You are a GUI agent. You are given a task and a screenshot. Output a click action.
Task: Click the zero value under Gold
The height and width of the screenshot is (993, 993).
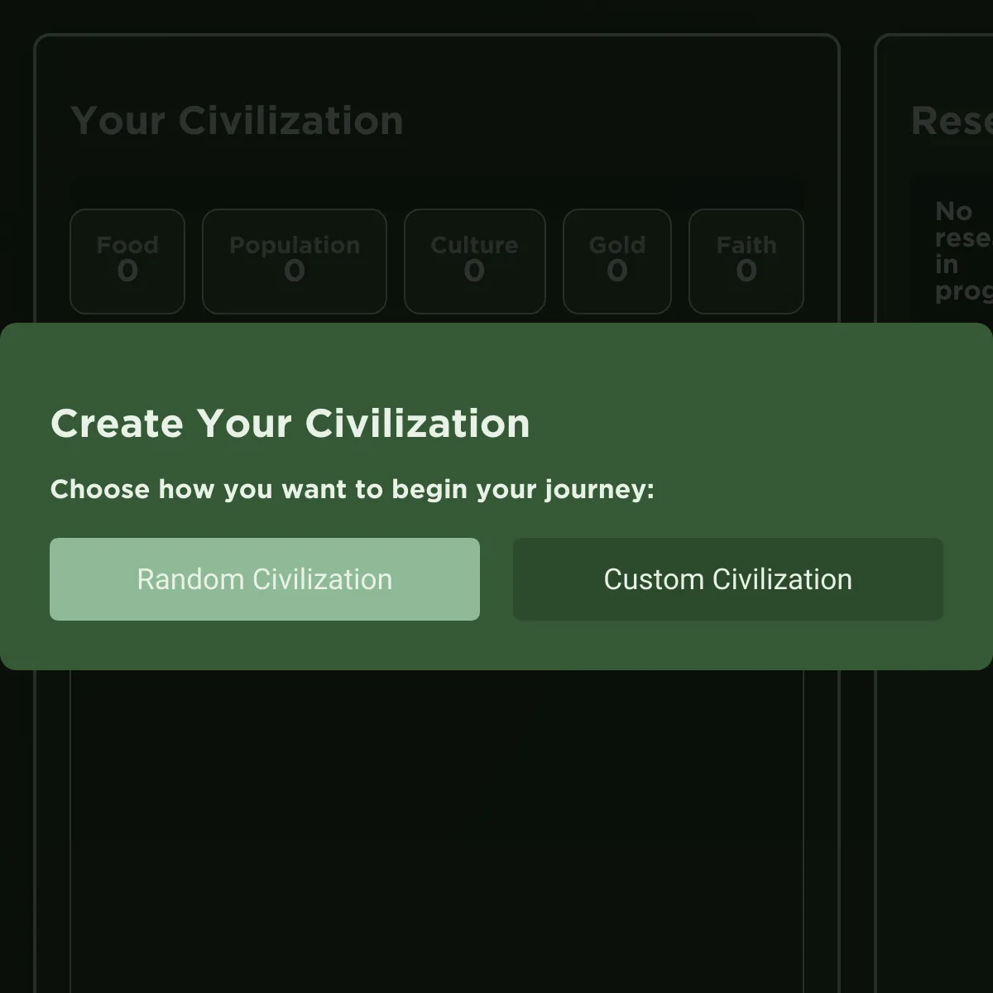click(x=616, y=271)
